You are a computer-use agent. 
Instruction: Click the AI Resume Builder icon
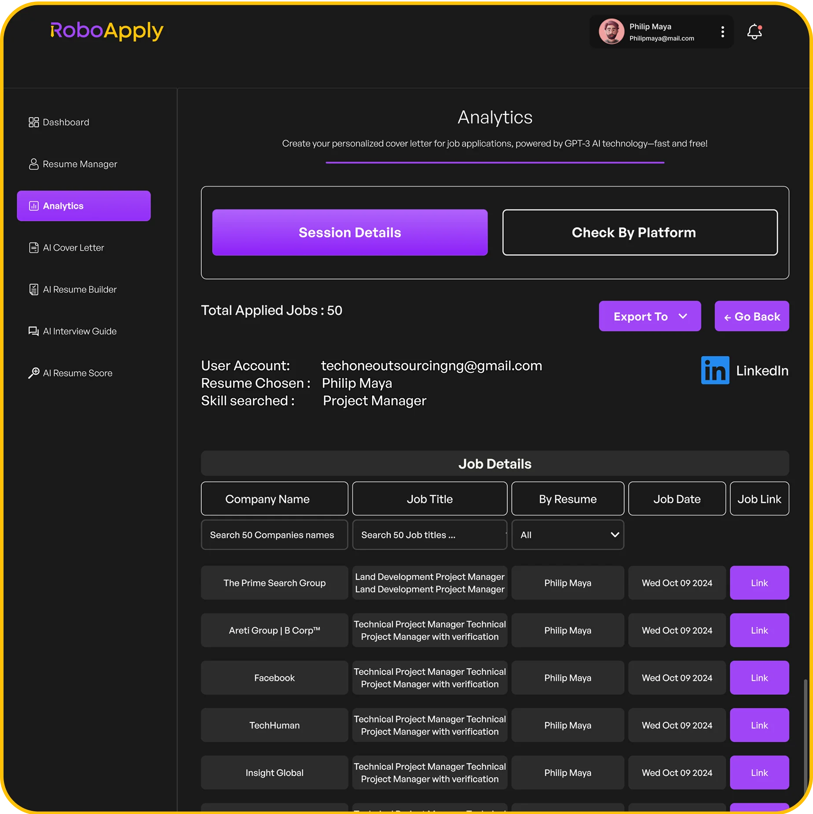(x=33, y=290)
